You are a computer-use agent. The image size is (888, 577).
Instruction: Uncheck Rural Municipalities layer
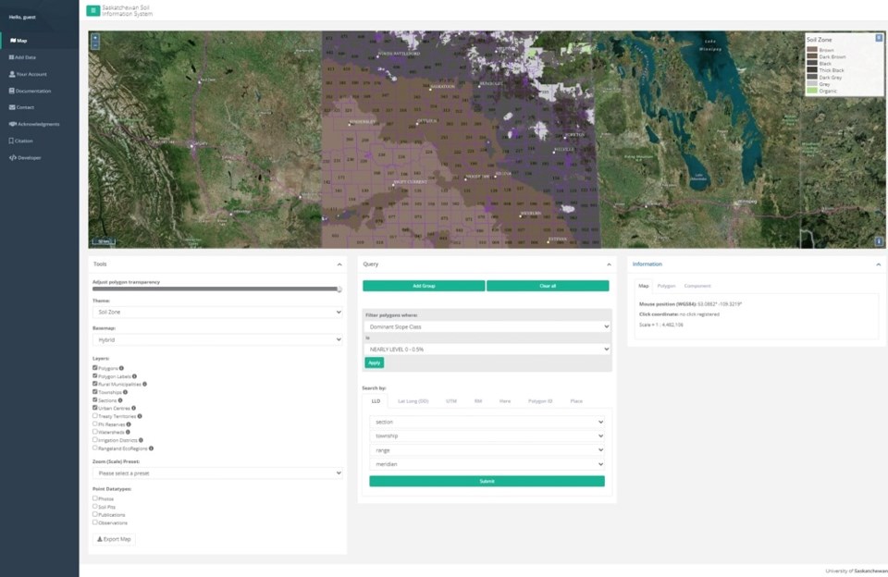(95, 384)
